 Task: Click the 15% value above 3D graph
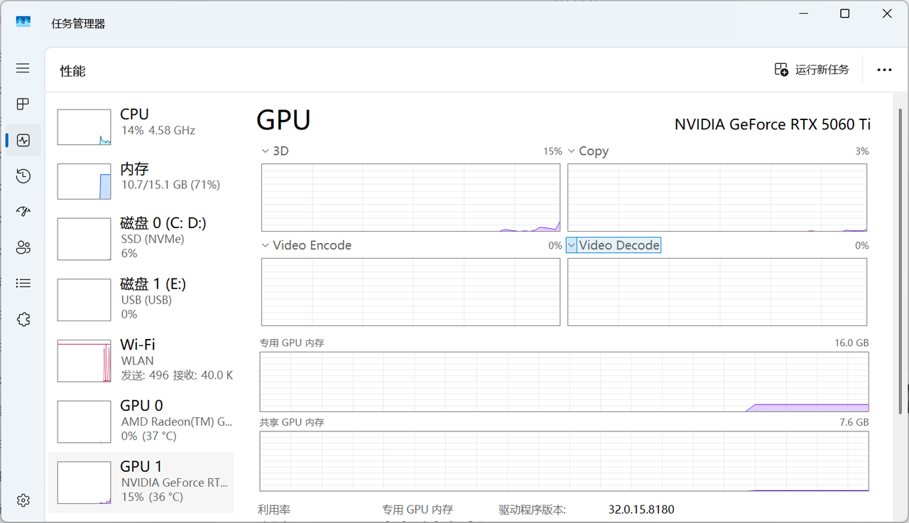[x=553, y=151]
